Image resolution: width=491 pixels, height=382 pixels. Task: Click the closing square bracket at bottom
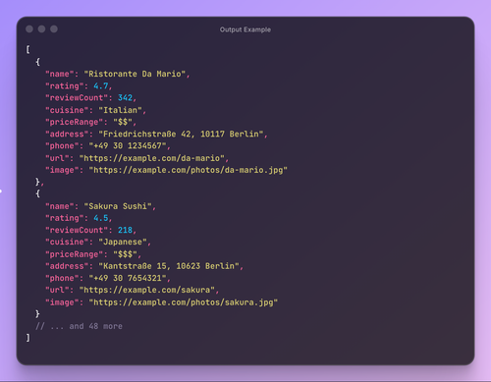27,338
